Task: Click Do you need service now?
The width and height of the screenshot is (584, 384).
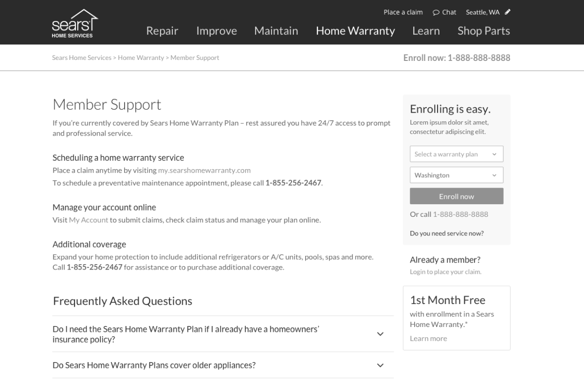Action: (446, 233)
